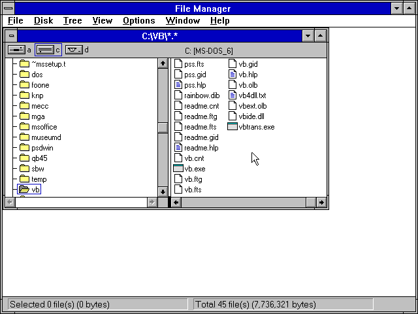Open the Options menu
Image resolution: width=418 pixels, height=314 pixels.
[x=139, y=20]
